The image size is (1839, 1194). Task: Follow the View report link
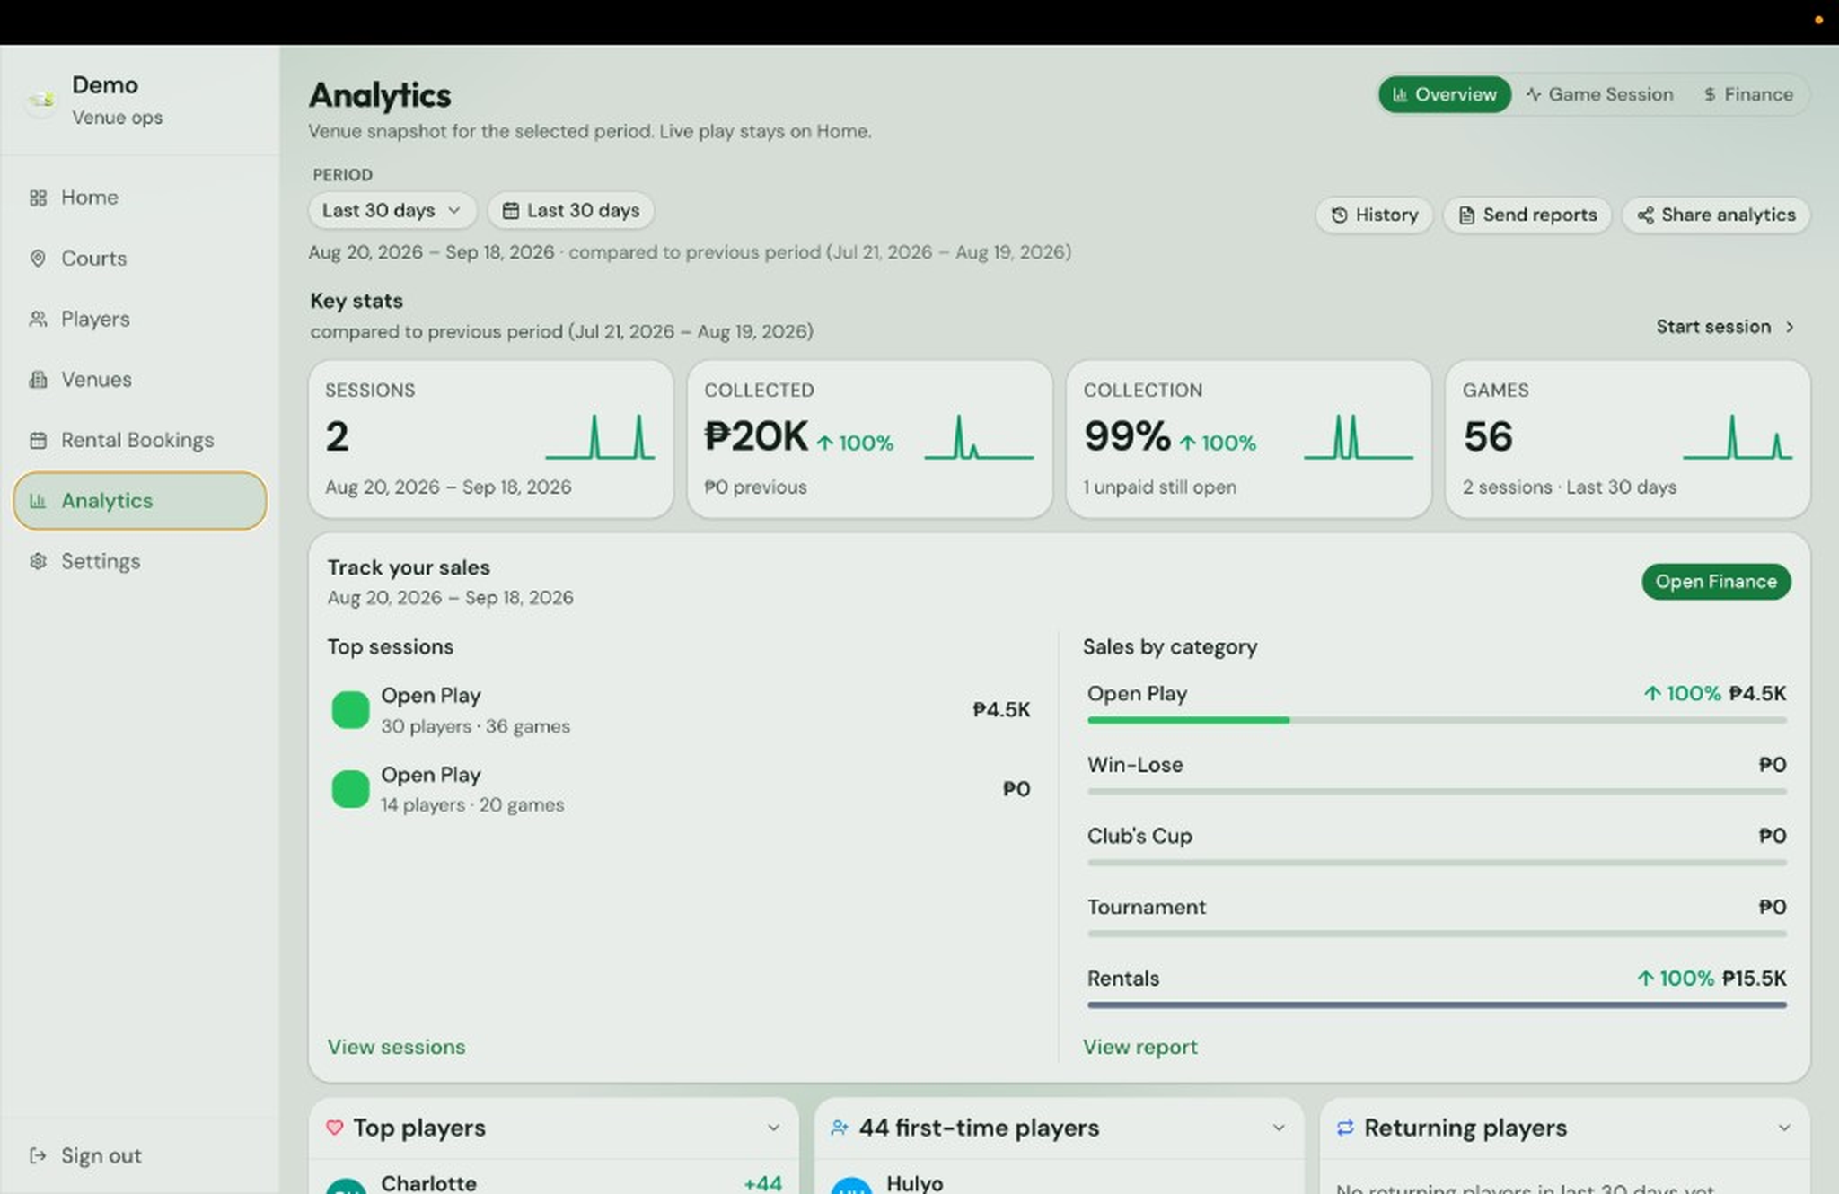(1139, 1047)
